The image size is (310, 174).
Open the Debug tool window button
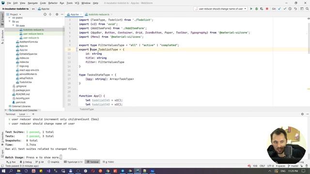click(26, 162)
